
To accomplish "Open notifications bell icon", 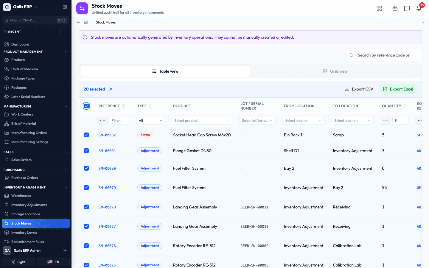I will coord(419,8).
